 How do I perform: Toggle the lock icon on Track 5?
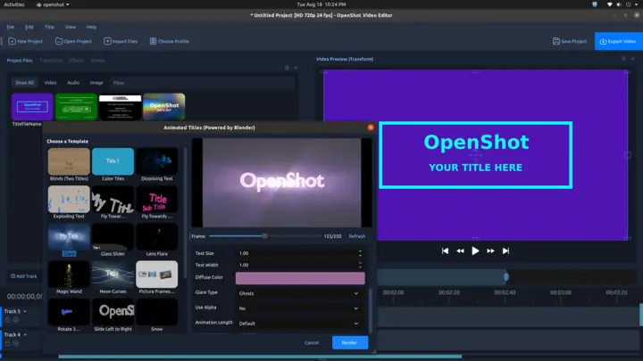point(8,320)
